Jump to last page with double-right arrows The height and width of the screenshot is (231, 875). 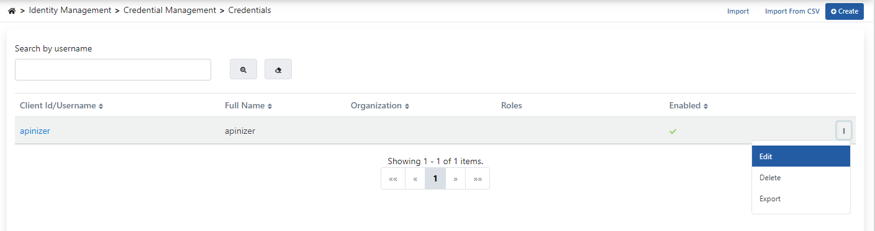point(478,178)
